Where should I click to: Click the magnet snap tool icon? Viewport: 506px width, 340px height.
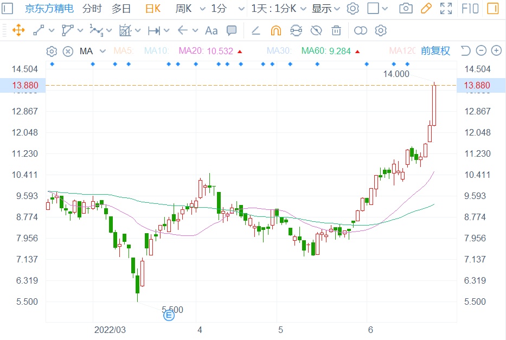click(x=276, y=30)
